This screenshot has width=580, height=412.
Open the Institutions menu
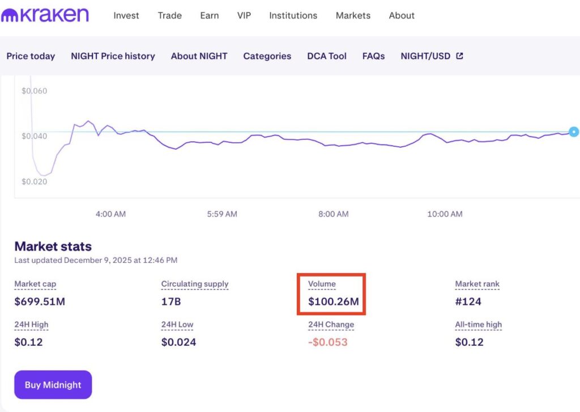pos(293,15)
